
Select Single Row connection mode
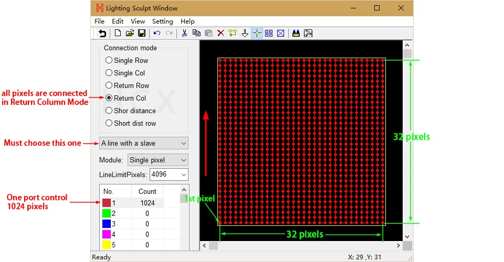click(x=127, y=60)
